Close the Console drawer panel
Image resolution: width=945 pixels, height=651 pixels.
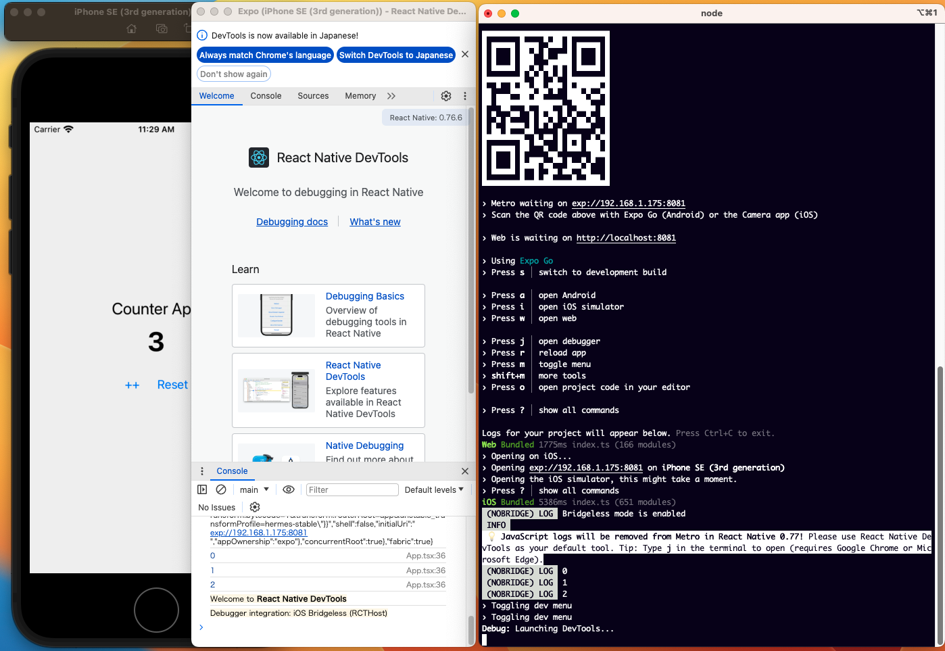(465, 471)
